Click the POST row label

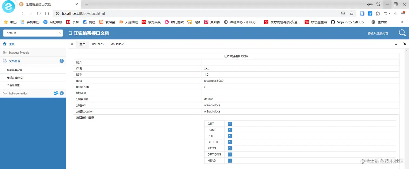[x=212, y=130]
